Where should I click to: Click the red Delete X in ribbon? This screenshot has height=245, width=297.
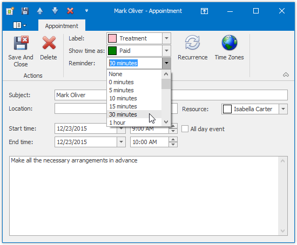point(49,43)
